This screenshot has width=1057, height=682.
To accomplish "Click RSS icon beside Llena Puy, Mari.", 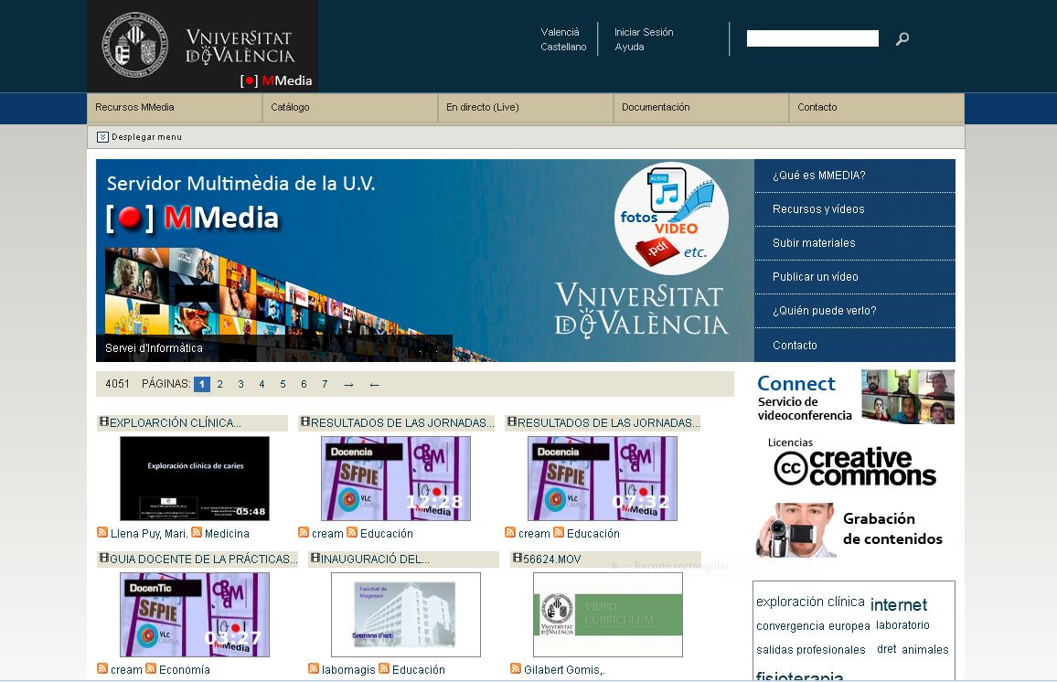I will click(x=102, y=532).
